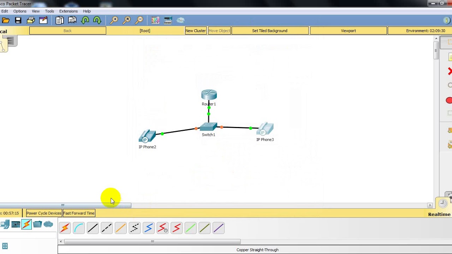
Task: Select the Connections category lightning icon
Action: pyautogui.click(x=26, y=224)
